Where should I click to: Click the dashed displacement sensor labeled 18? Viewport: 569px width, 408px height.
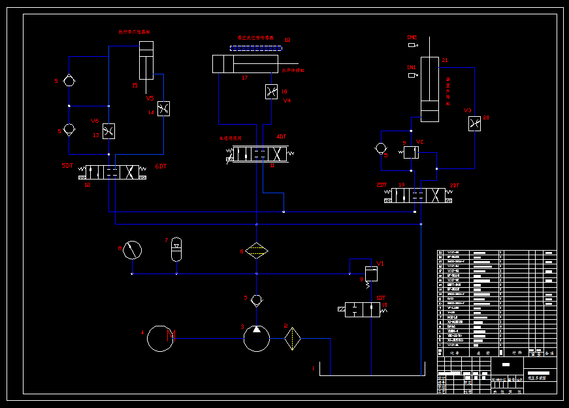point(256,48)
